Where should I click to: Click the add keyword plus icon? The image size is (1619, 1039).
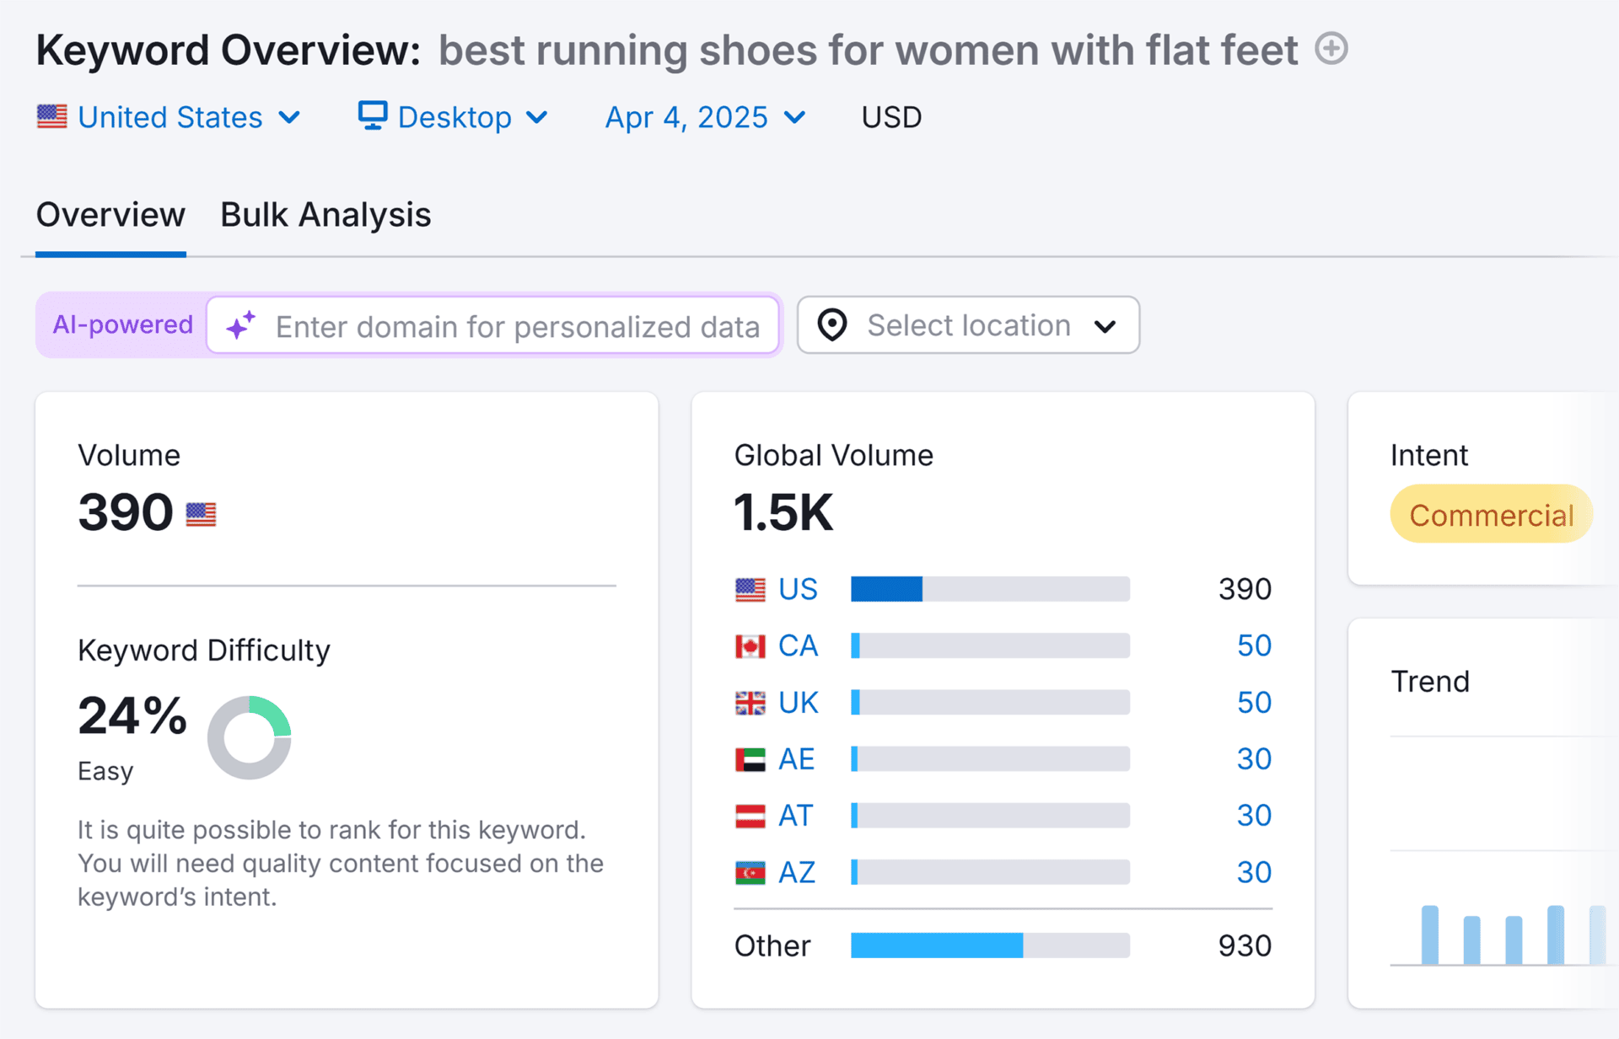1332,50
